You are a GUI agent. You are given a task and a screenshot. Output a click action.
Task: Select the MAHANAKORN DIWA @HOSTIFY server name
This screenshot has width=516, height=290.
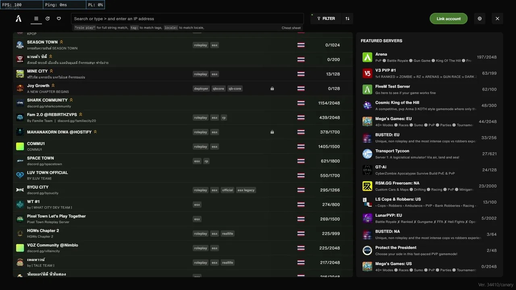[59, 132]
